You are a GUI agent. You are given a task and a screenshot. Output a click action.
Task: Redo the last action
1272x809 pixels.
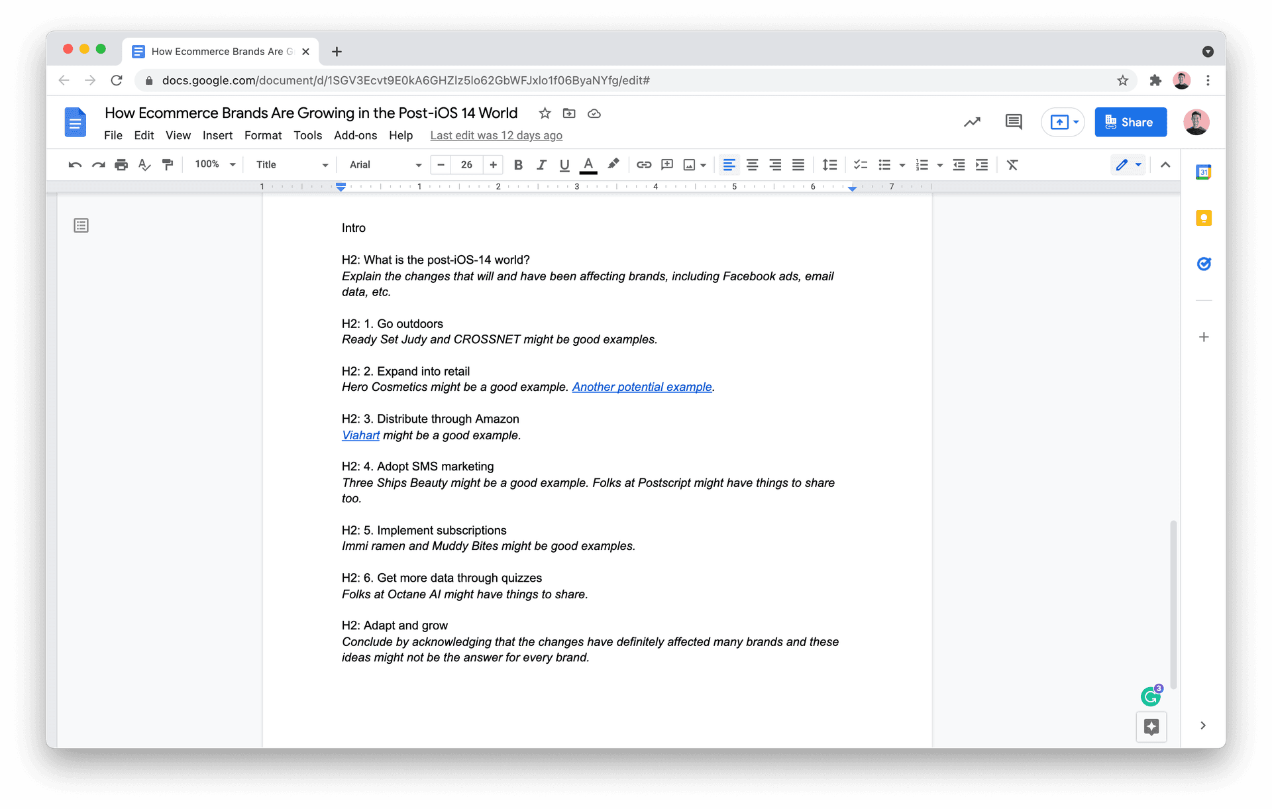click(98, 165)
